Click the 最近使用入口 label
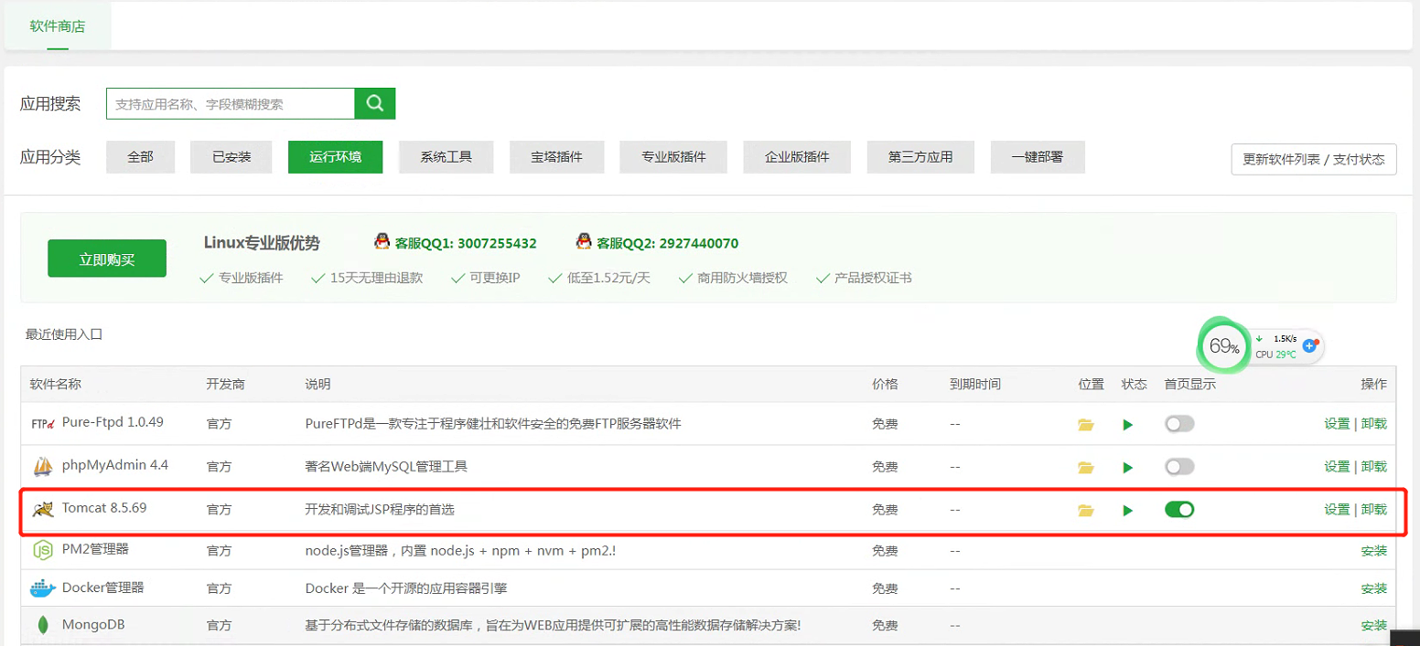 64,334
